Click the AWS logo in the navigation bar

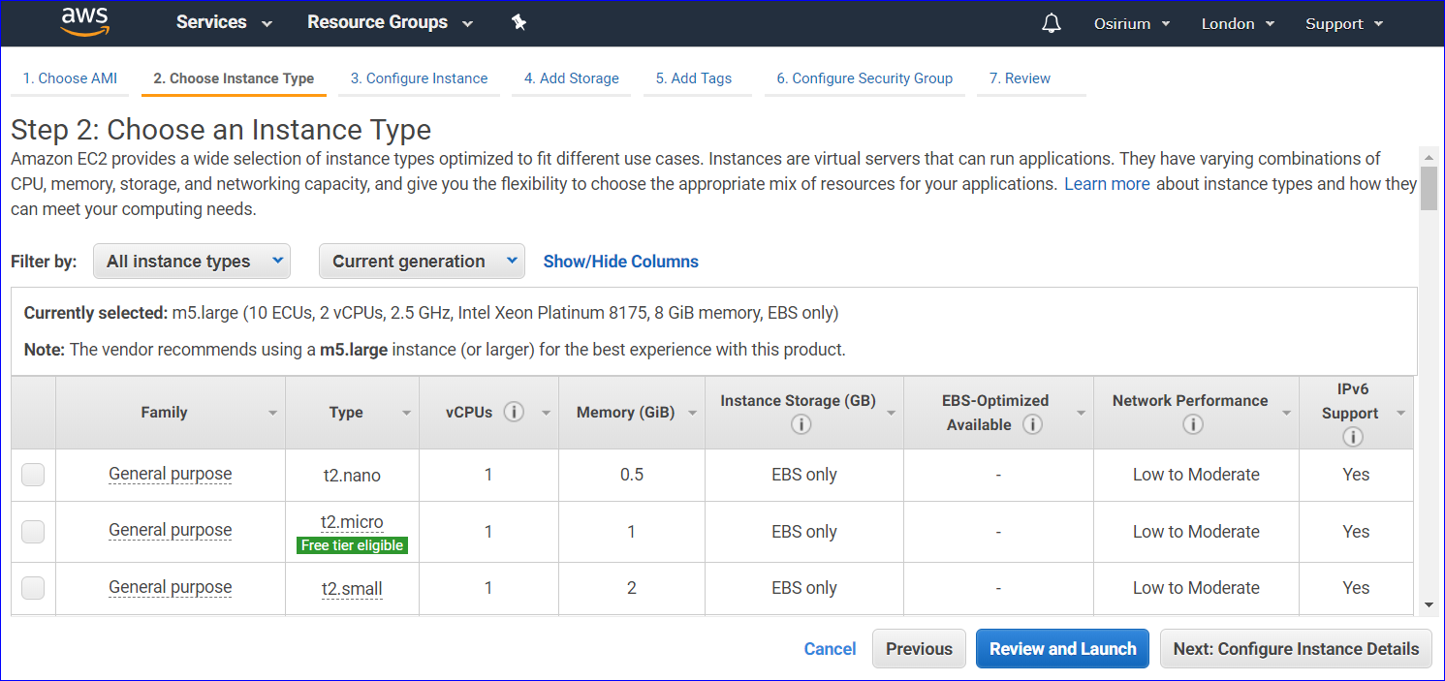(84, 21)
